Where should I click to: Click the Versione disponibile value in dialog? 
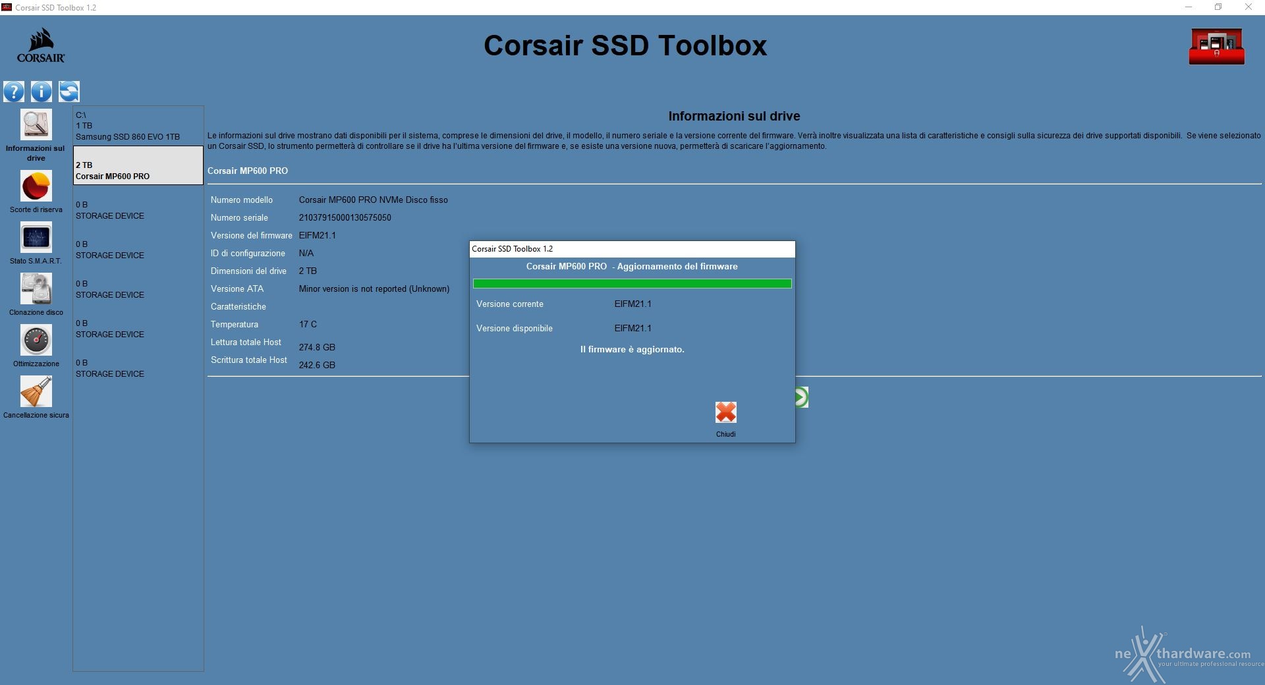coord(632,328)
